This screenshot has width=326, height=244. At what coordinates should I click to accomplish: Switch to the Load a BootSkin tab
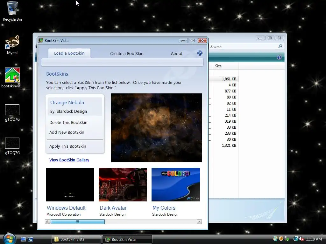[69, 53]
